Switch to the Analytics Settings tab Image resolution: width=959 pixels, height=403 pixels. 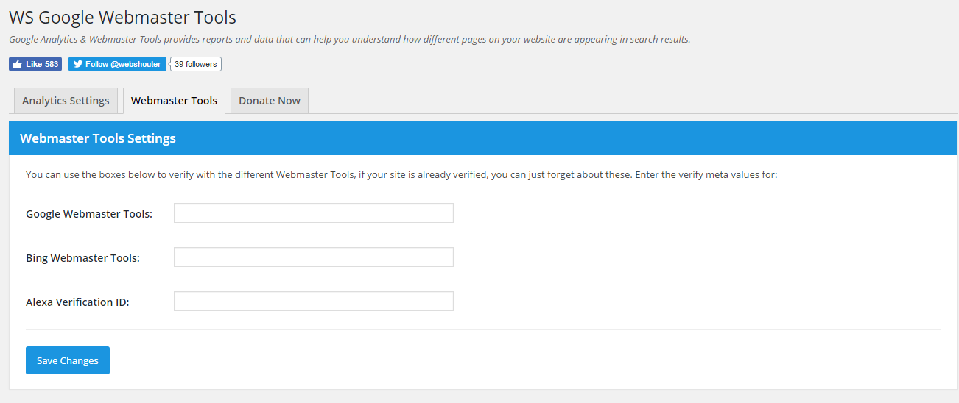pyautogui.click(x=66, y=101)
